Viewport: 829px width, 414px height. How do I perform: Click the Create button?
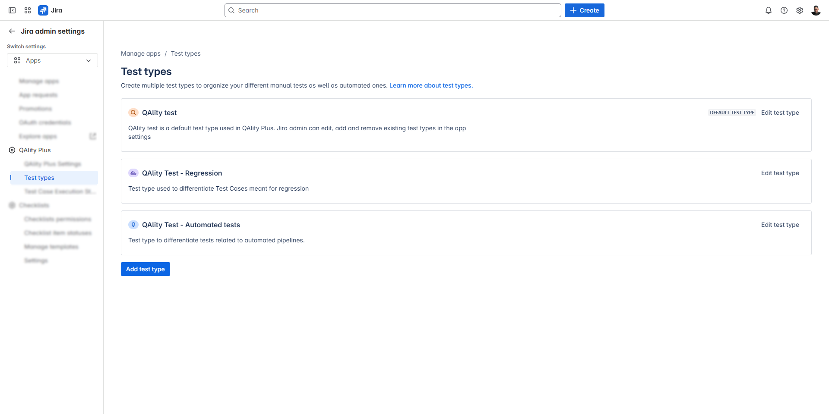click(585, 10)
